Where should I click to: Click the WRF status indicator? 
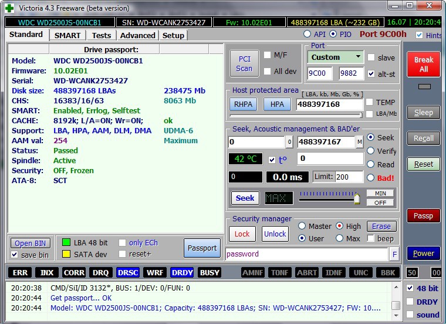pyautogui.click(x=155, y=272)
